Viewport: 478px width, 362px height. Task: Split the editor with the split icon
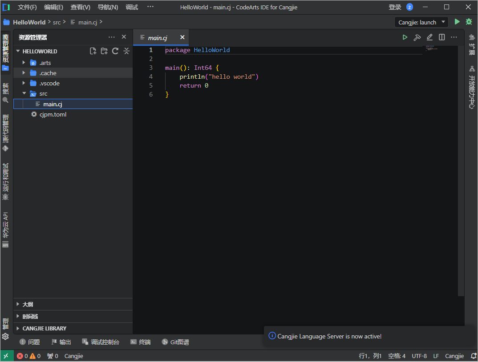click(442, 37)
